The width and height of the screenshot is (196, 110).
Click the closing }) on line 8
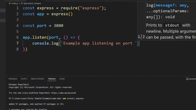click(25, 49)
